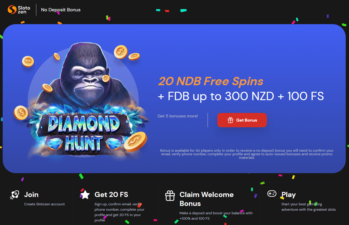
Task: Click the Sloto zen brand name text
Action: click(24, 10)
